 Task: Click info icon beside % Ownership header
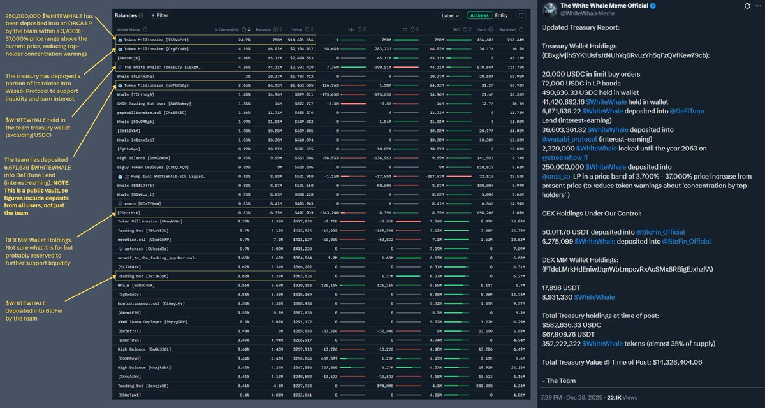pyautogui.click(x=244, y=29)
